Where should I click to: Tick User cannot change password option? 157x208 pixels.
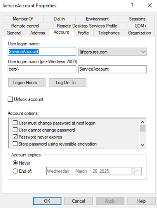[15, 130]
